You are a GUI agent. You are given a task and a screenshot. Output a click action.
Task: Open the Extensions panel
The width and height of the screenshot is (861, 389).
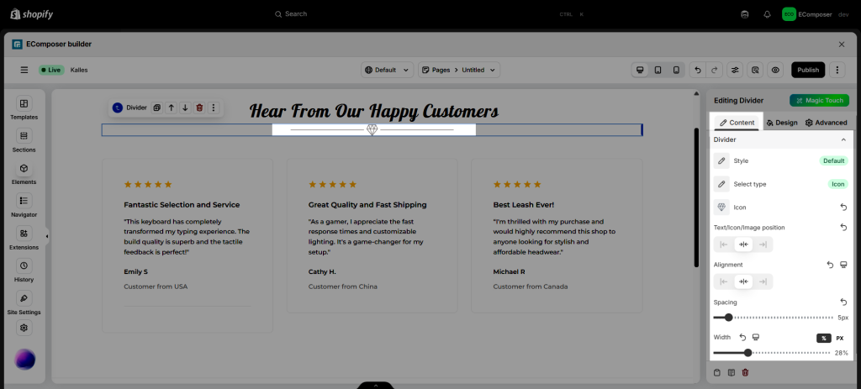pyautogui.click(x=24, y=238)
